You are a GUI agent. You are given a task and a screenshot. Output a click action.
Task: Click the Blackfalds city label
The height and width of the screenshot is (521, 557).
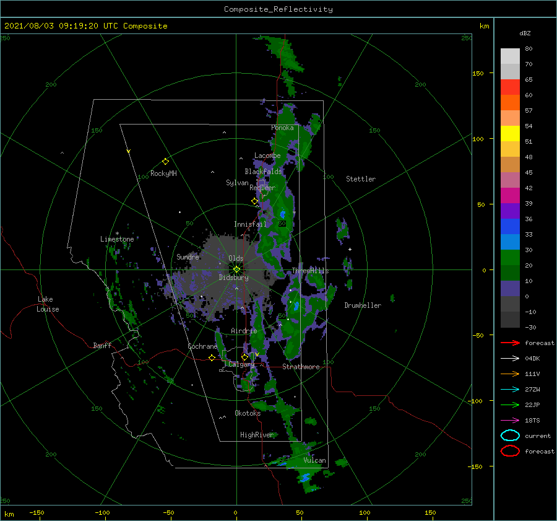tap(263, 172)
